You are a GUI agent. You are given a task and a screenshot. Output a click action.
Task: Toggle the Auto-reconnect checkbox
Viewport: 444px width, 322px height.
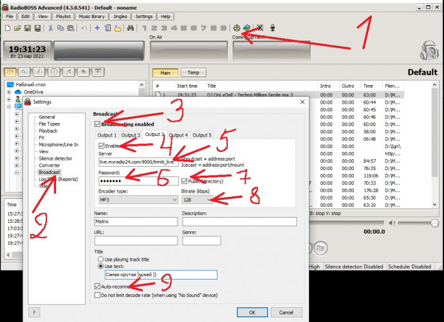[97, 286]
